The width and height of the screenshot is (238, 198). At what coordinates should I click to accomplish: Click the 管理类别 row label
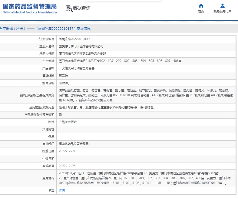[48, 76]
